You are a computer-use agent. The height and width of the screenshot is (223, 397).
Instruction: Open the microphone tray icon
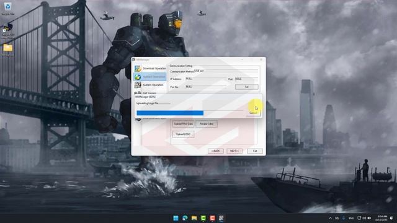[344, 218]
